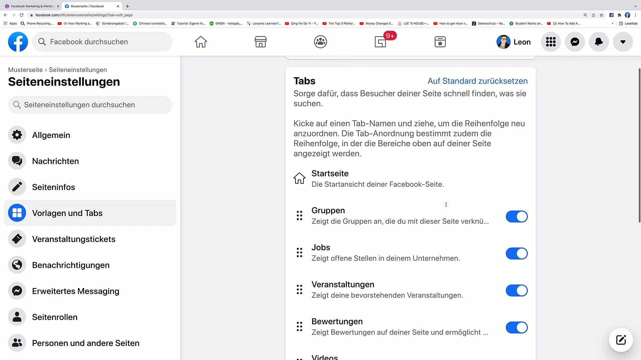The height and width of the screenshot is (360, 641).
Task: Open Nachrichten settings
Action: [x=90, y=161]
